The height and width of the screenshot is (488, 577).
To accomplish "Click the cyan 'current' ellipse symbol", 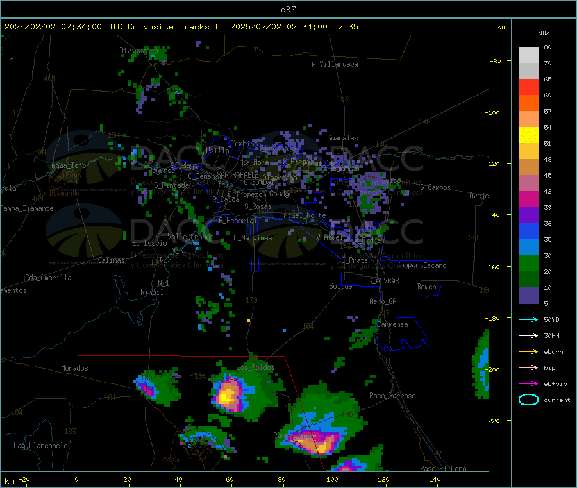I will (528, 400).
